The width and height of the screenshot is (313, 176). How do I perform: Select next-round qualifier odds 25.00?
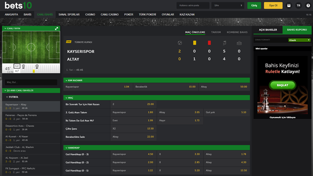[133, 104]
